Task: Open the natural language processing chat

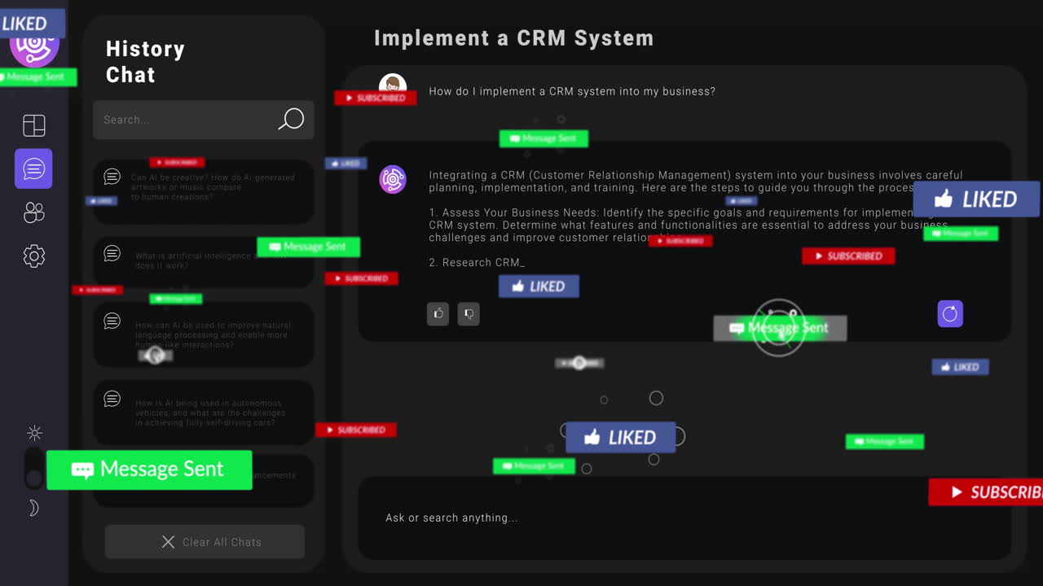Action: pos(204,334)
